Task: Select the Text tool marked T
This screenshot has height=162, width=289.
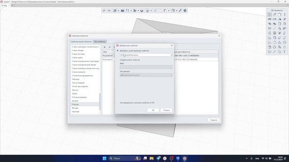Action: point(284,52)
